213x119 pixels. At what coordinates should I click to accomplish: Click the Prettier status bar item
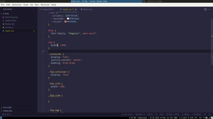(x=196, y=114)
